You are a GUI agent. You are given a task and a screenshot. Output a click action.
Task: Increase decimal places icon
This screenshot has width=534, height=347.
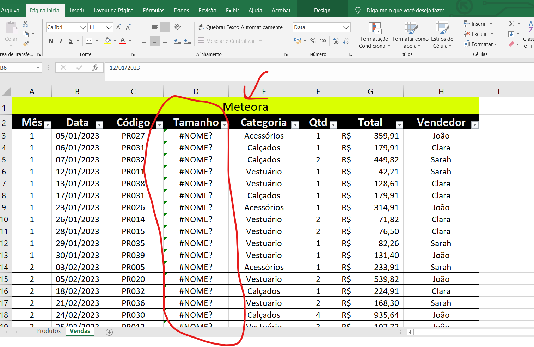(336, 41)
